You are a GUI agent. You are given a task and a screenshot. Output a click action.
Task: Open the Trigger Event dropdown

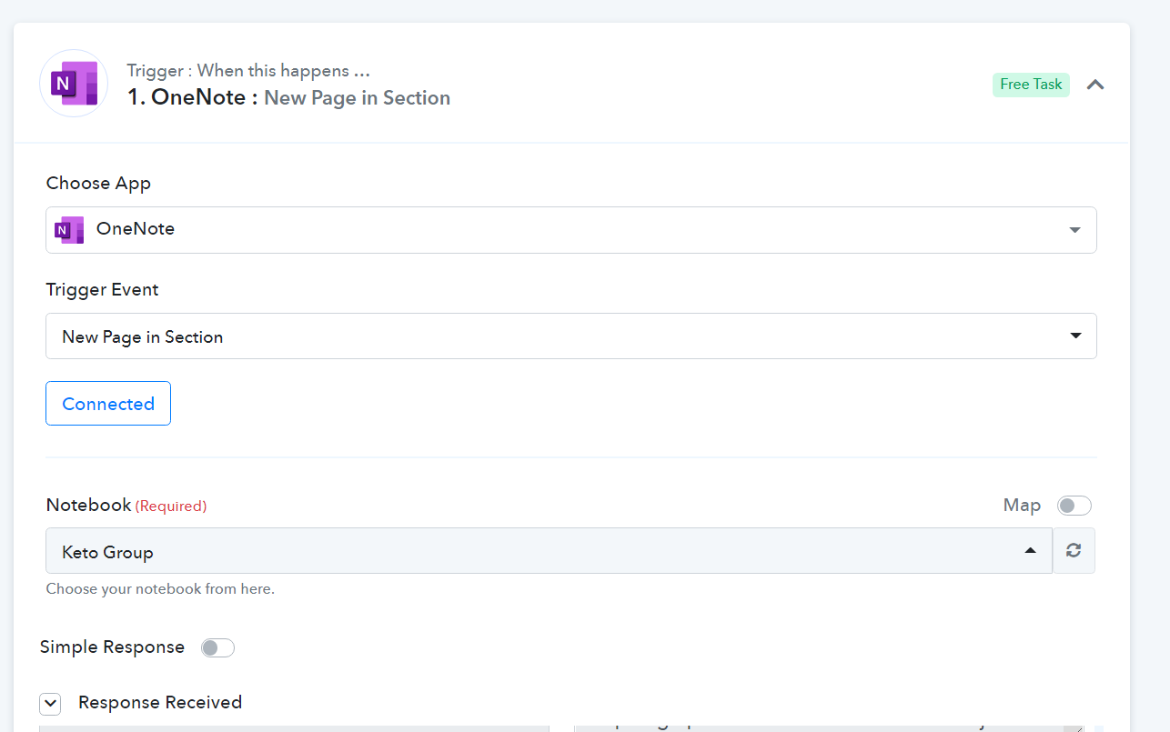[571, 336]
